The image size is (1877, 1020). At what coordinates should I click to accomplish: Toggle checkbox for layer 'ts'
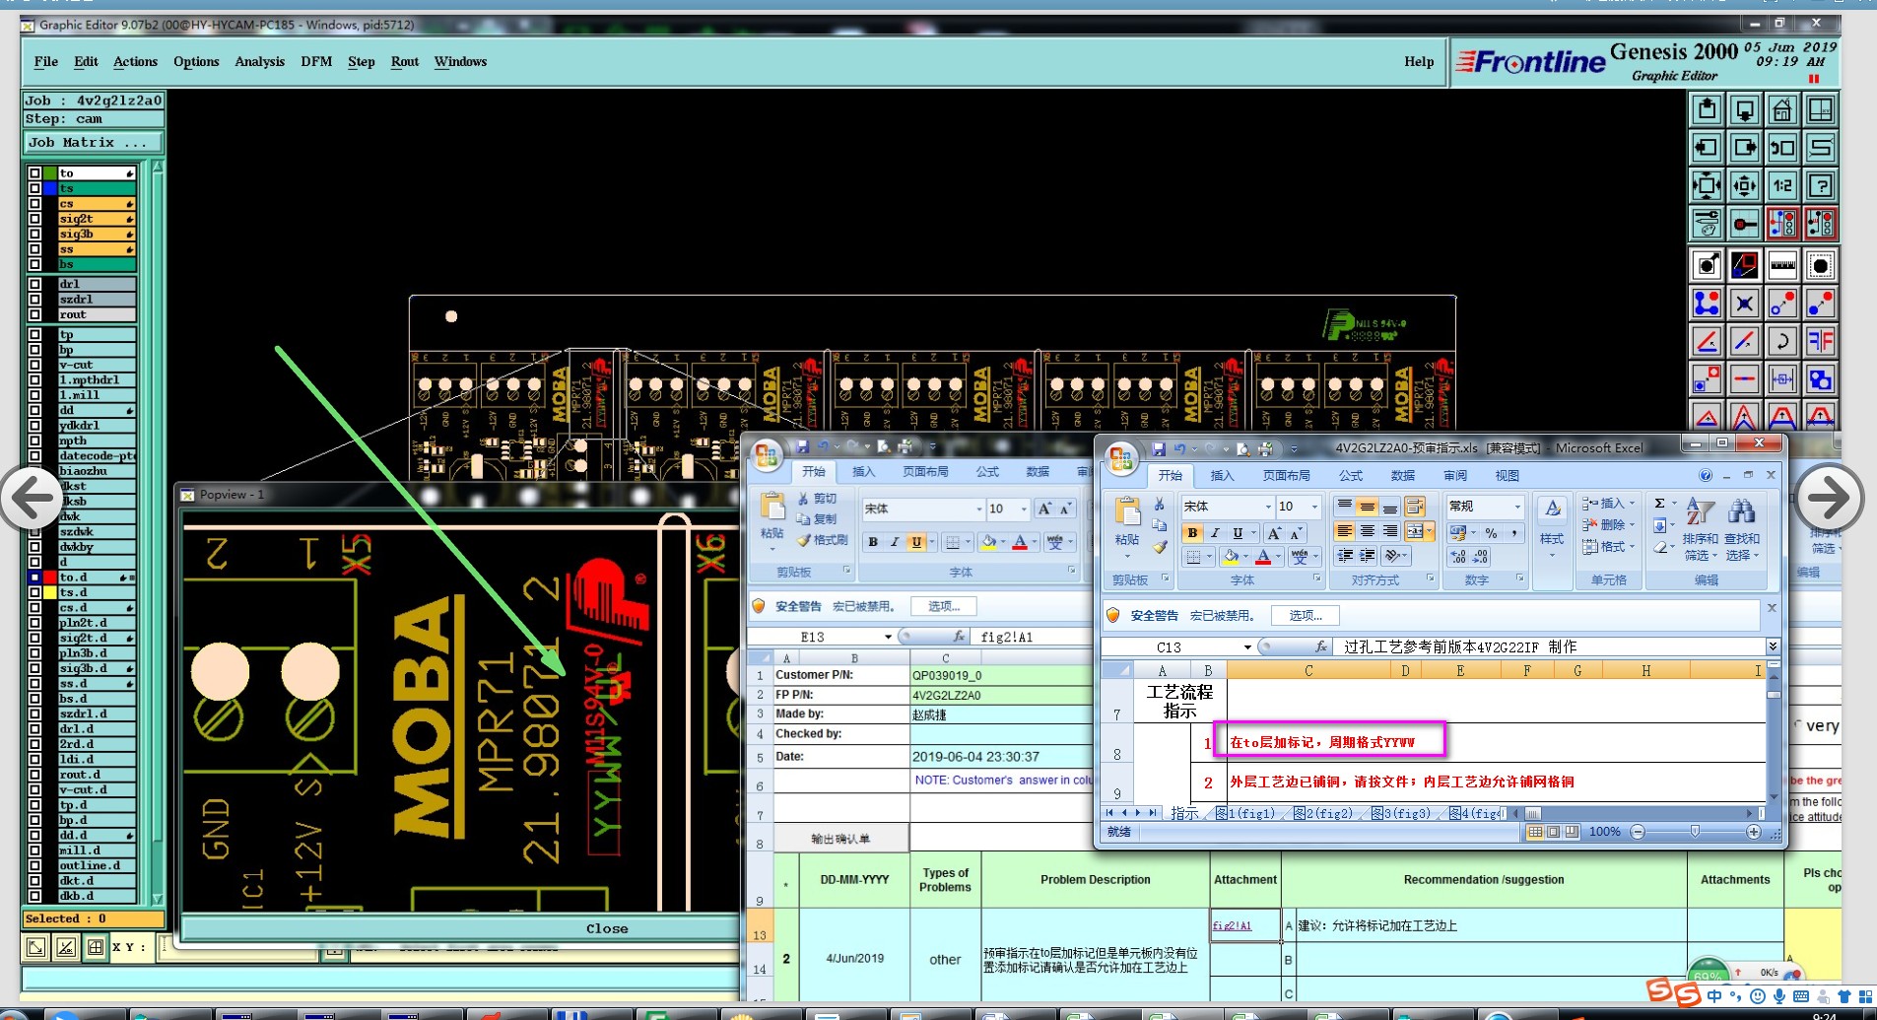(x=35, y=188)
